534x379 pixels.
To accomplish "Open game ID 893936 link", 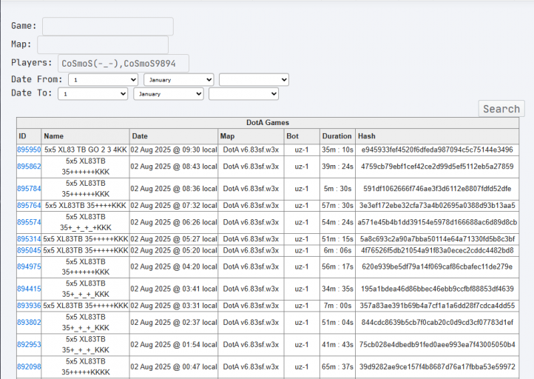I will [29, 306].
